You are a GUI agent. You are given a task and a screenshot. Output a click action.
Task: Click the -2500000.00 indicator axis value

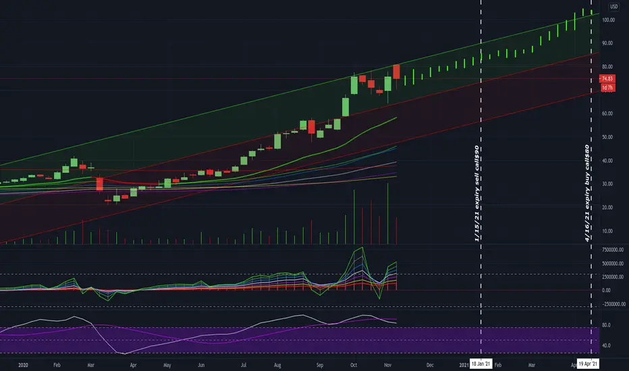click(613, 304)
